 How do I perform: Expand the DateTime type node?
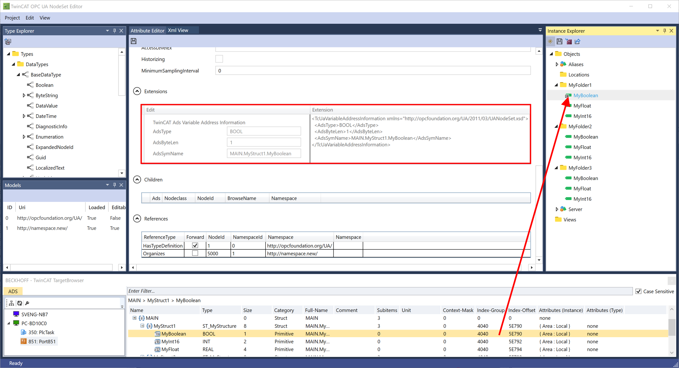click(x=24, y=116)
